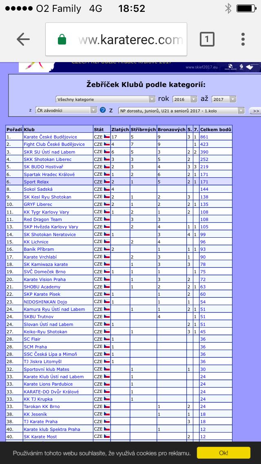
Task: Click the Celkem bodů column header
Action: (x=215, y=129)
